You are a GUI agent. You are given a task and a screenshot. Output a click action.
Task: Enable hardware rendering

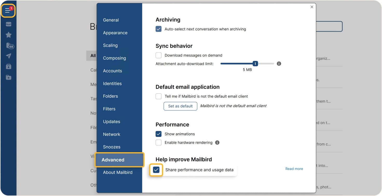point(158,142)
